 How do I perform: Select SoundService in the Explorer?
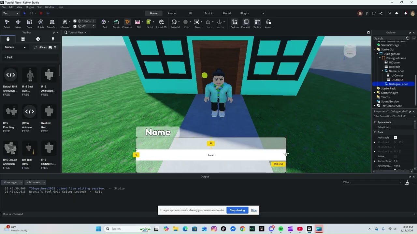point(390,101)
